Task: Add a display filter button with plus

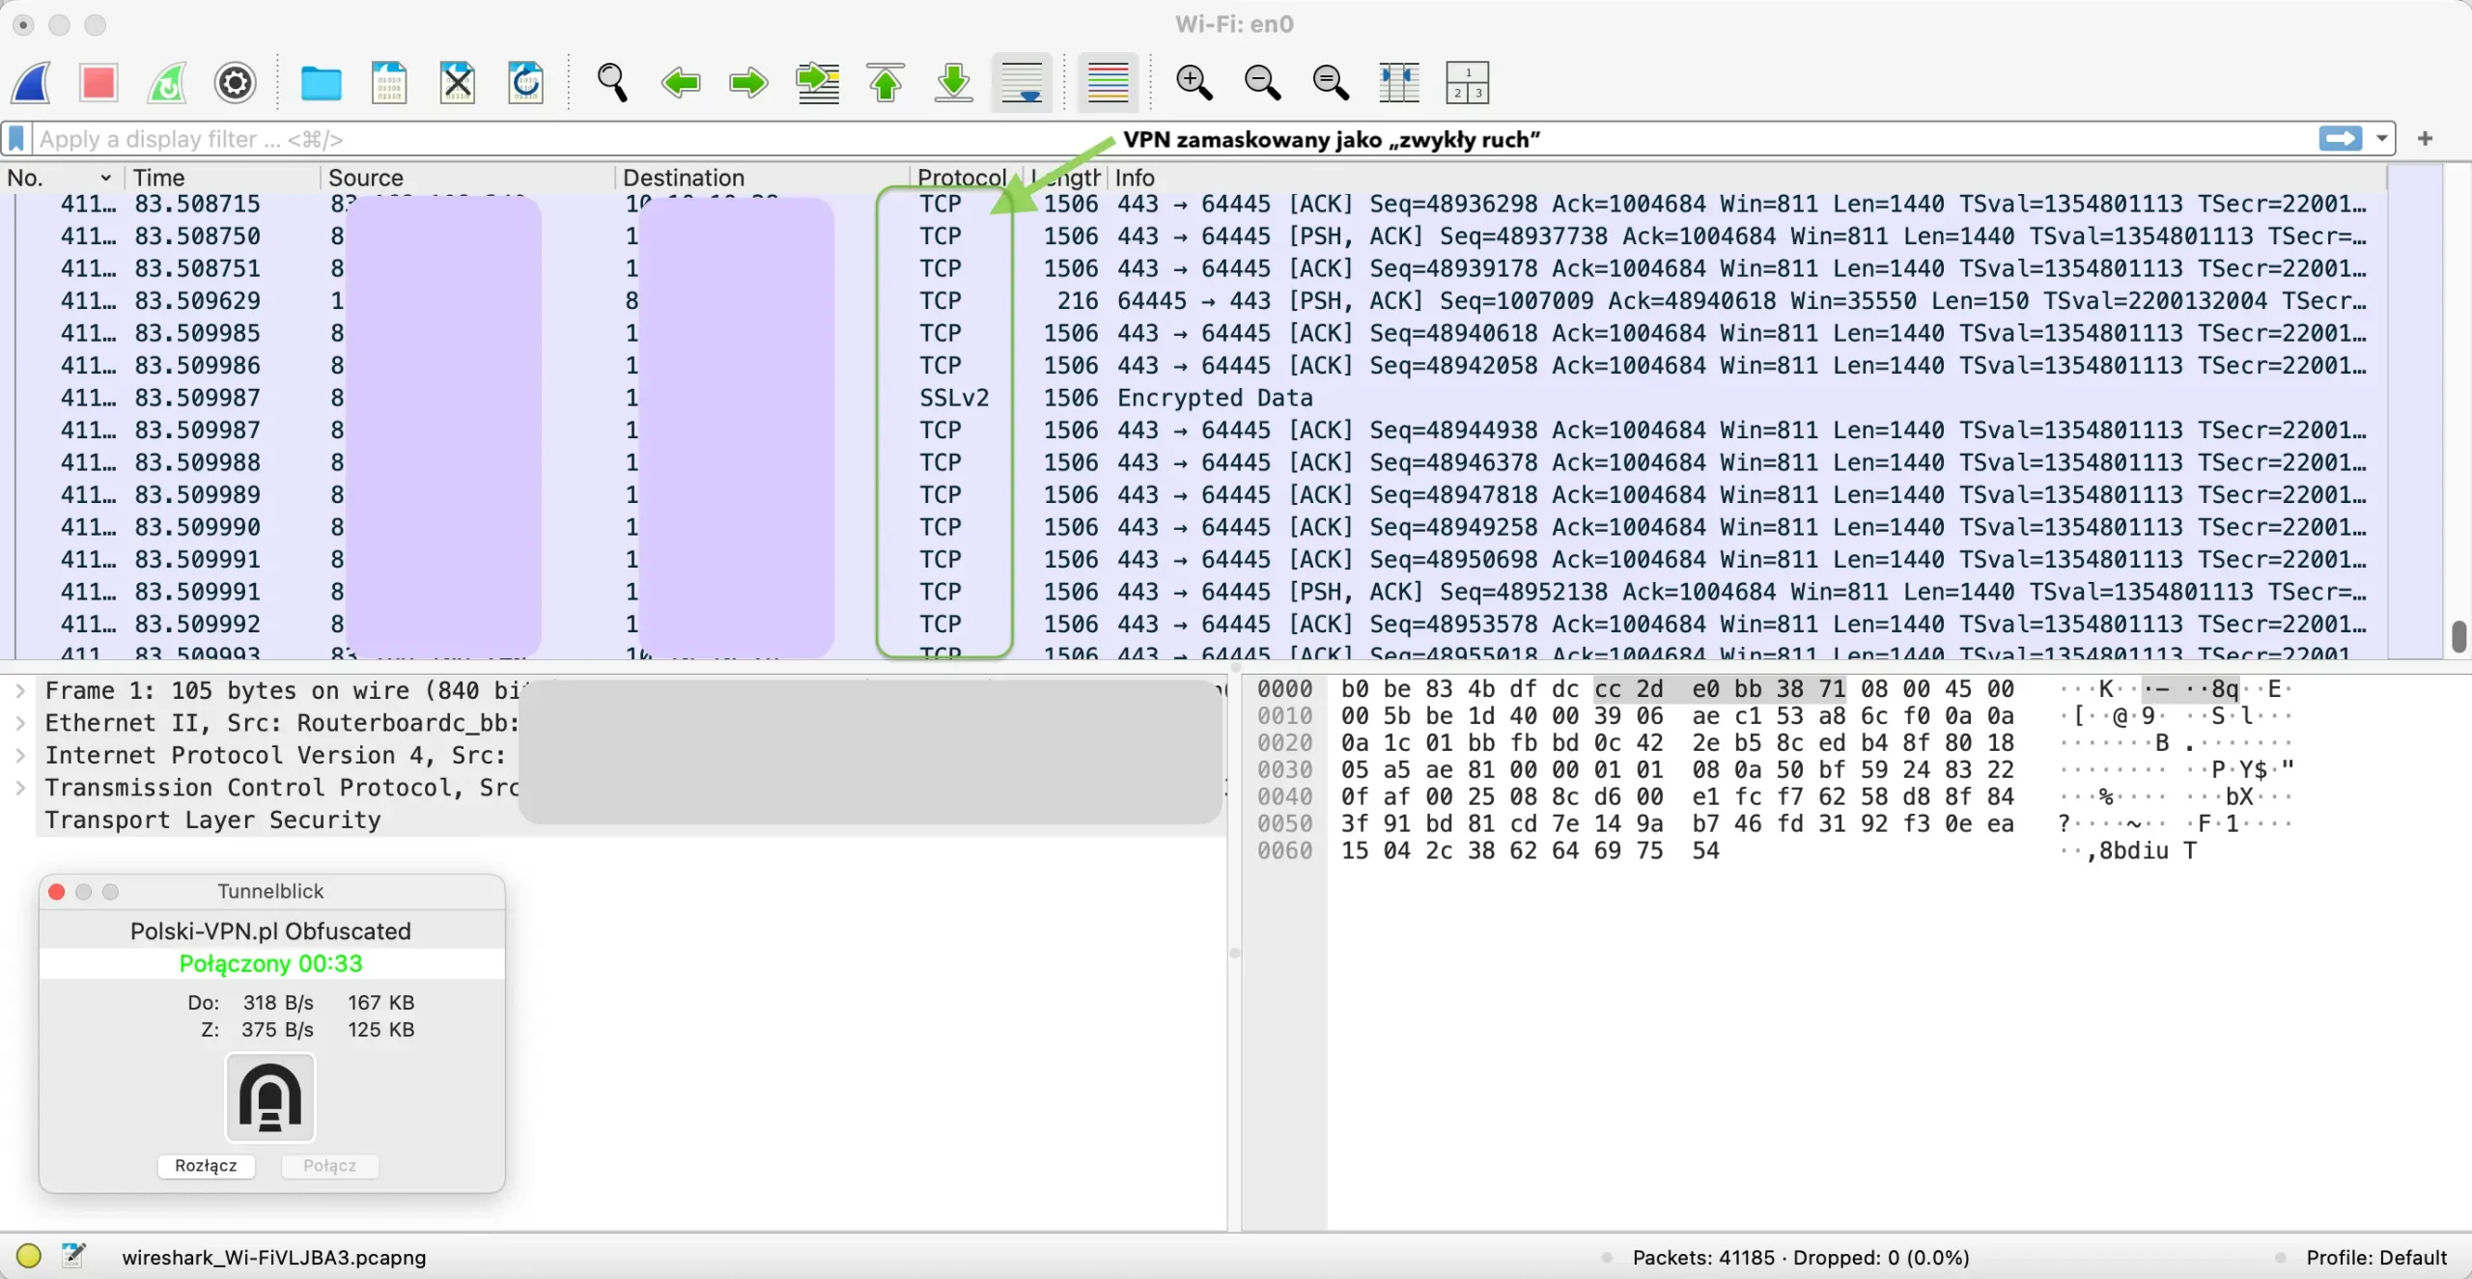Action: (x=2425, y=139)
